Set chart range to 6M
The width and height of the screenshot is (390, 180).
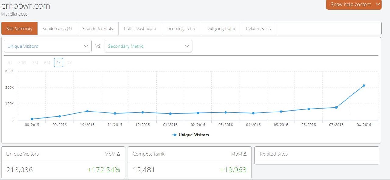[x=47, y=63]
